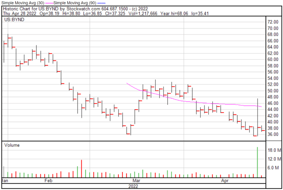Click the Year hi=68.06 value
Image resolution: width=283 pixels, height=190 pixels.
pos(174,13)
